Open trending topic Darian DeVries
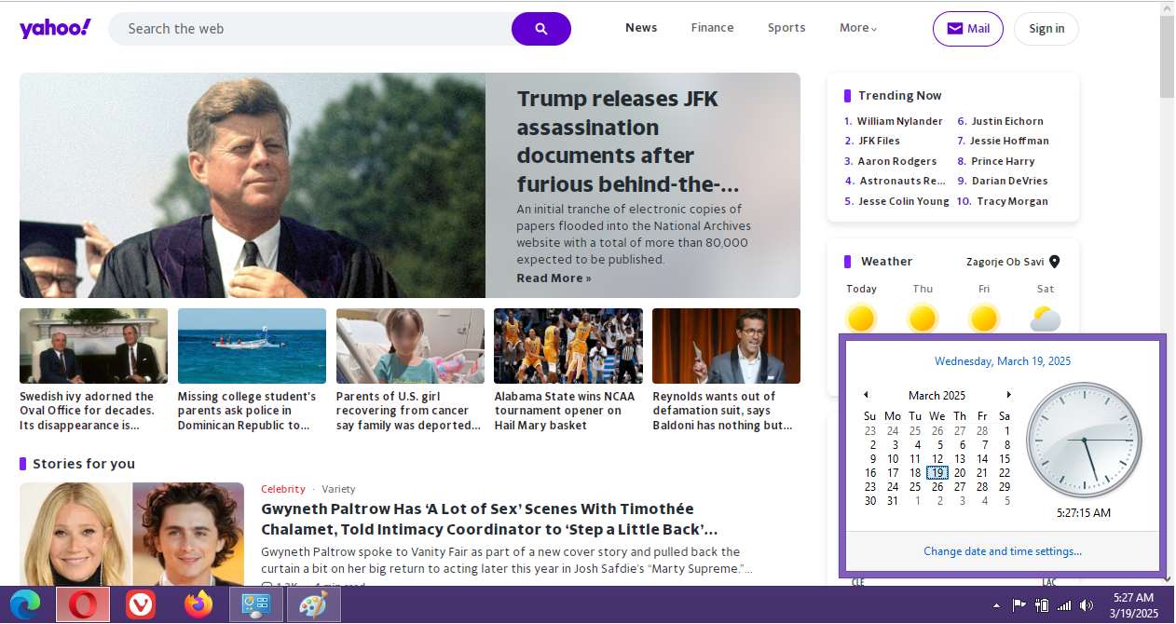The width and height of the screenshot is (1176, 624). 1009,181
